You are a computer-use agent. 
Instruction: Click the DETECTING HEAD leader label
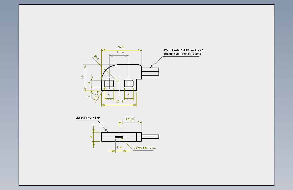pos(88,118)
